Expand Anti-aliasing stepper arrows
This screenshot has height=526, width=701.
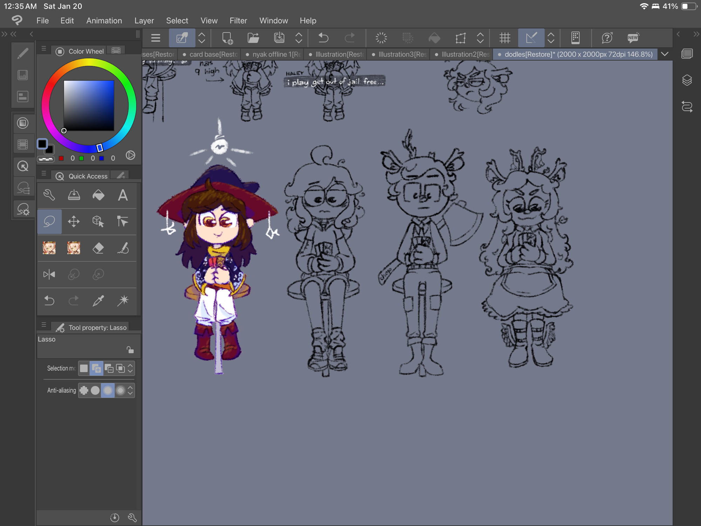130,390
